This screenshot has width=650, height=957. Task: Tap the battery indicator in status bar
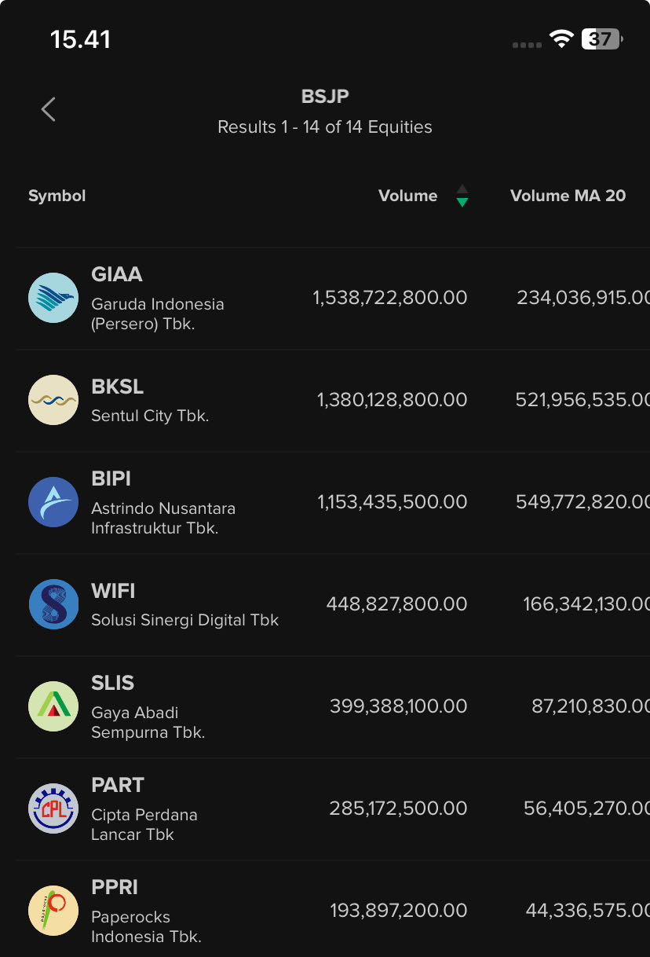(x=601, y=39)
